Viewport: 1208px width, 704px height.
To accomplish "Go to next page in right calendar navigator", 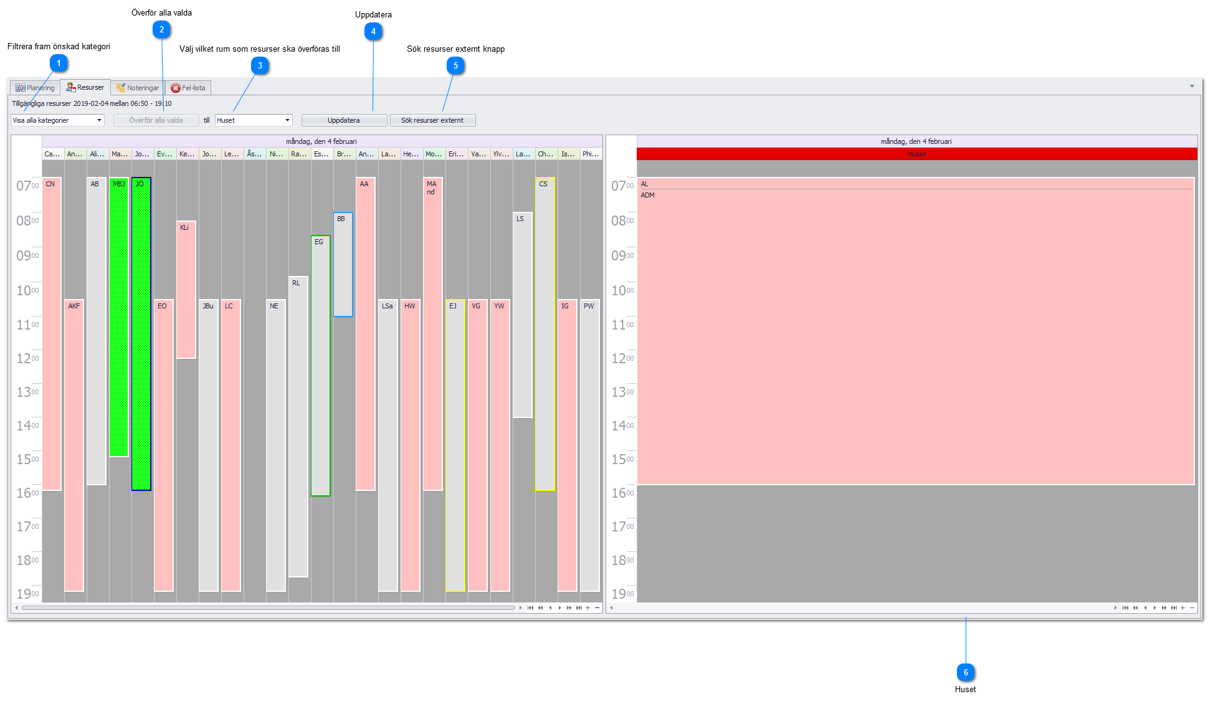I will [1164, 607].
